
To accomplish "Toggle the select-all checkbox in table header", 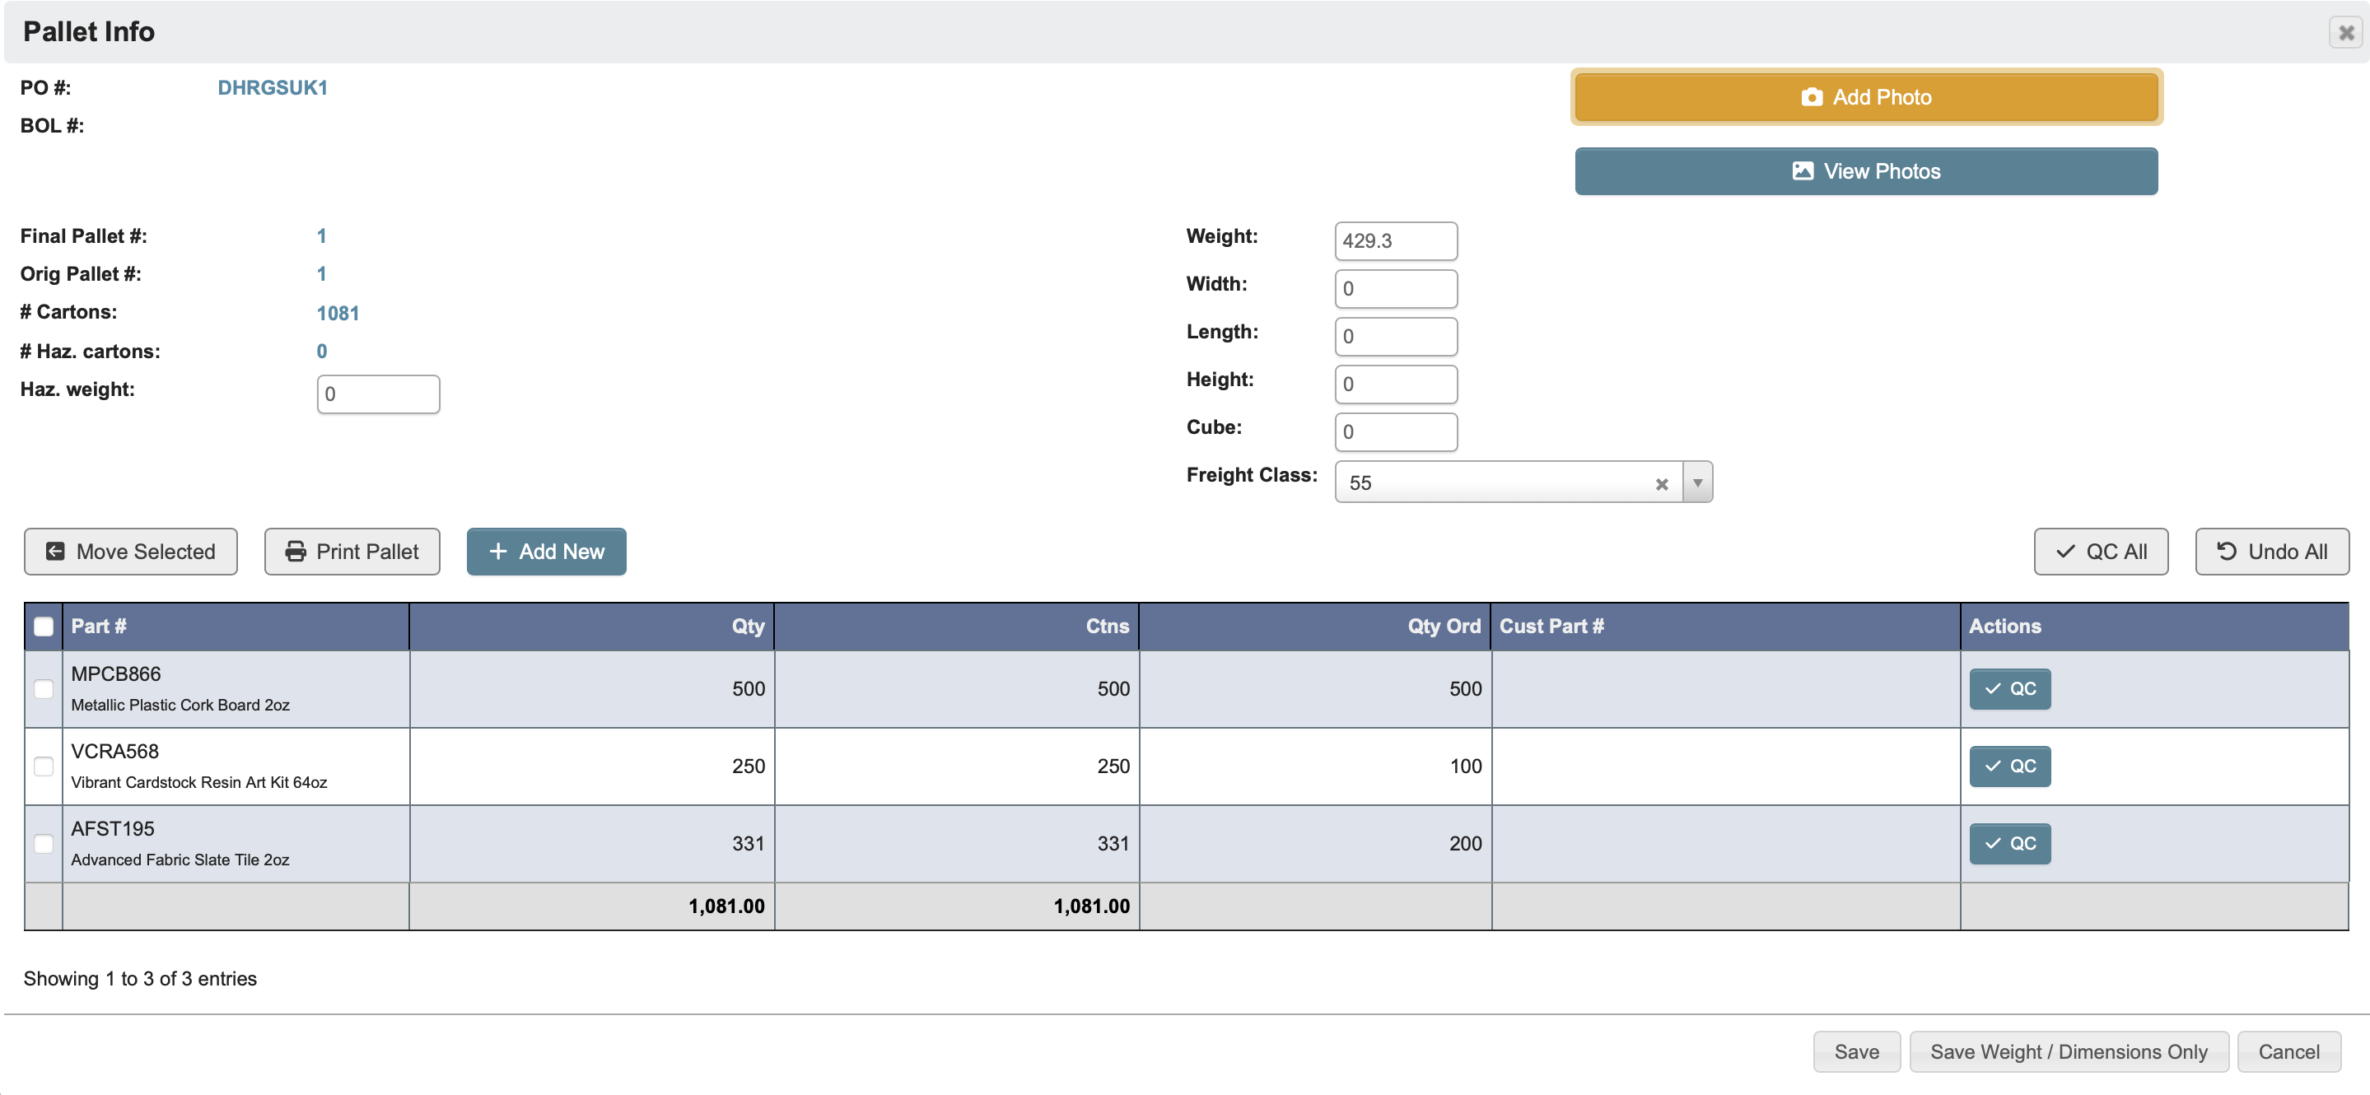I will click(44, 627).
